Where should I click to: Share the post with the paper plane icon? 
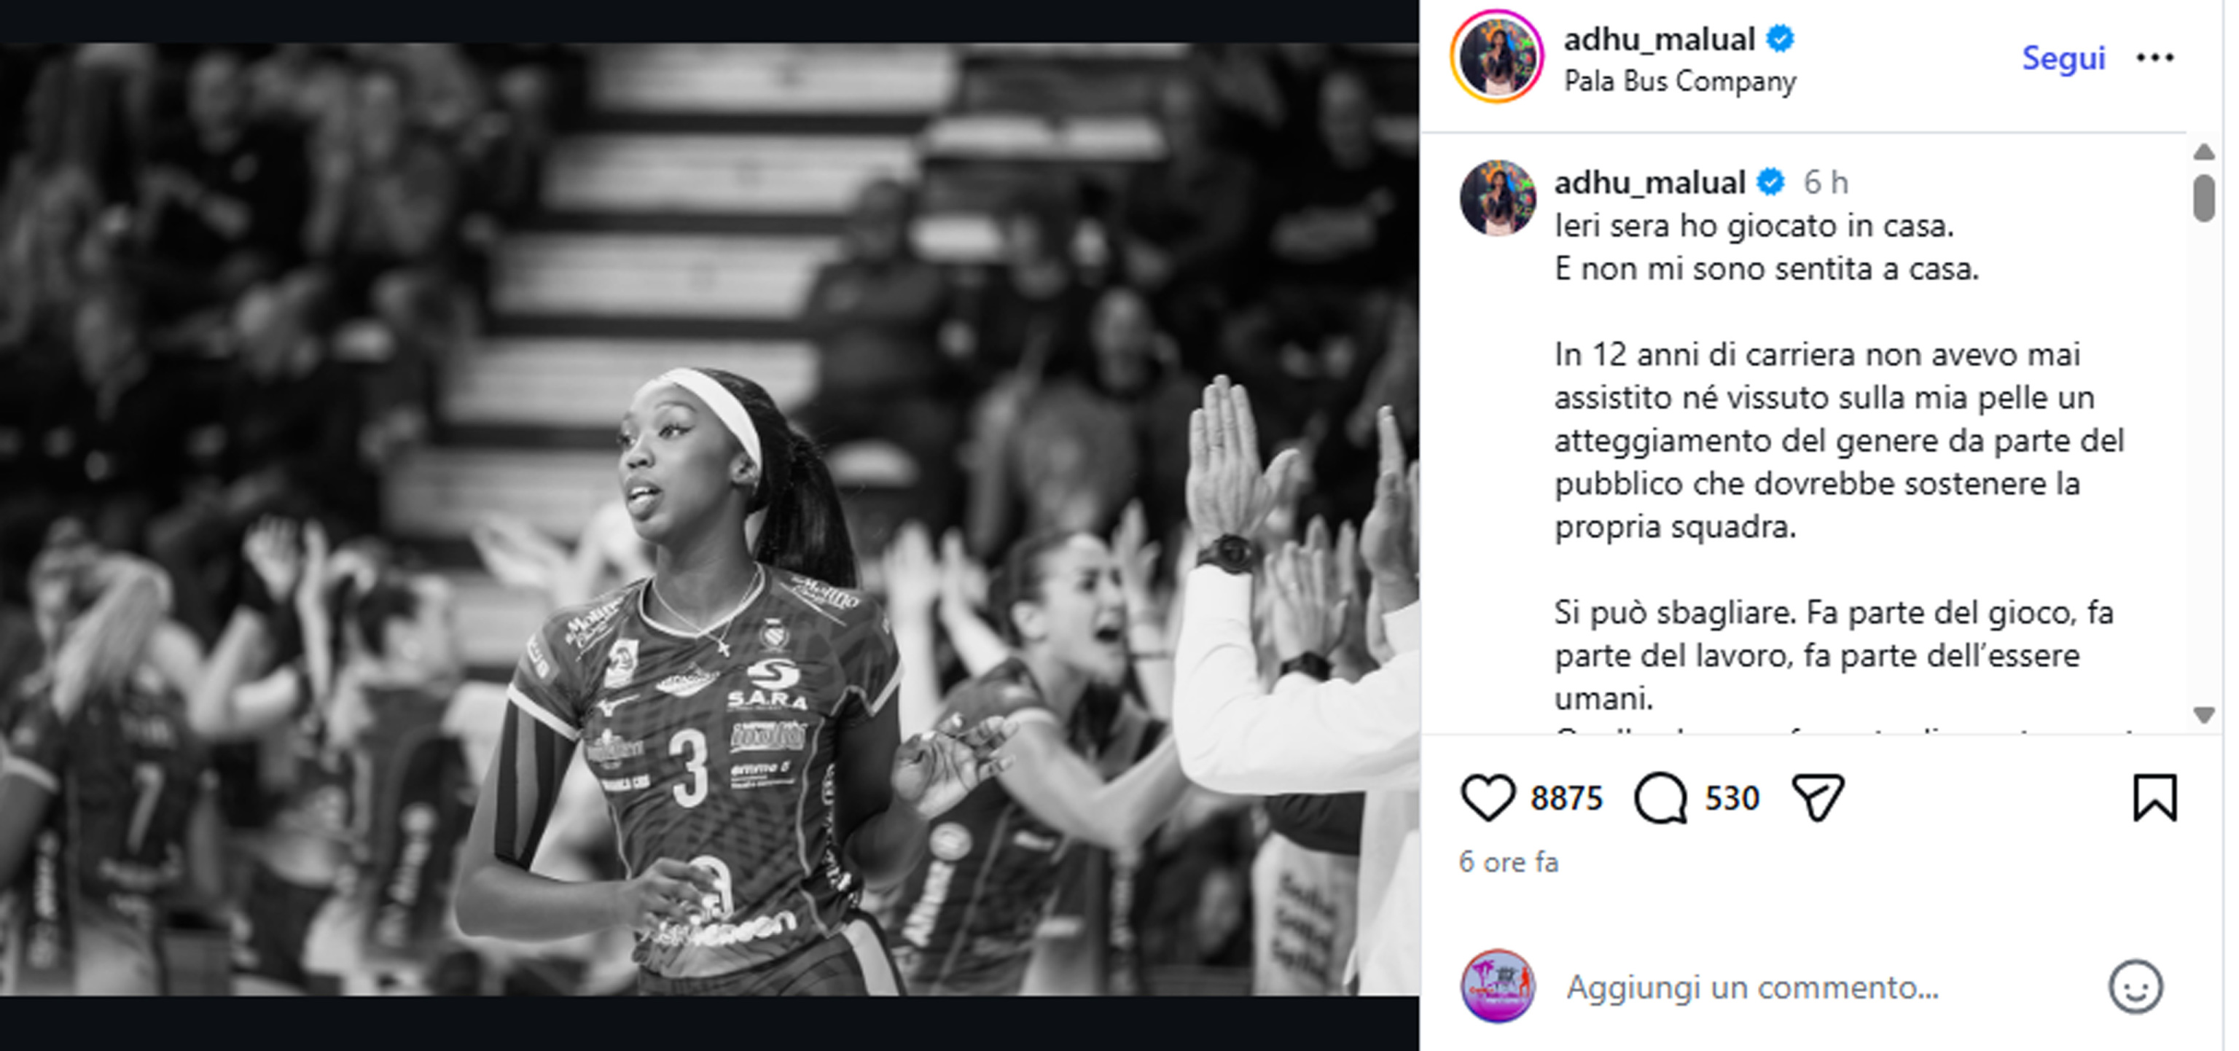[x=1818, y=797]
